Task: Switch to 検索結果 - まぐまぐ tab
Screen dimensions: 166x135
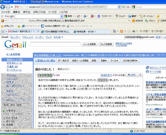Action: tap(89, 31)
